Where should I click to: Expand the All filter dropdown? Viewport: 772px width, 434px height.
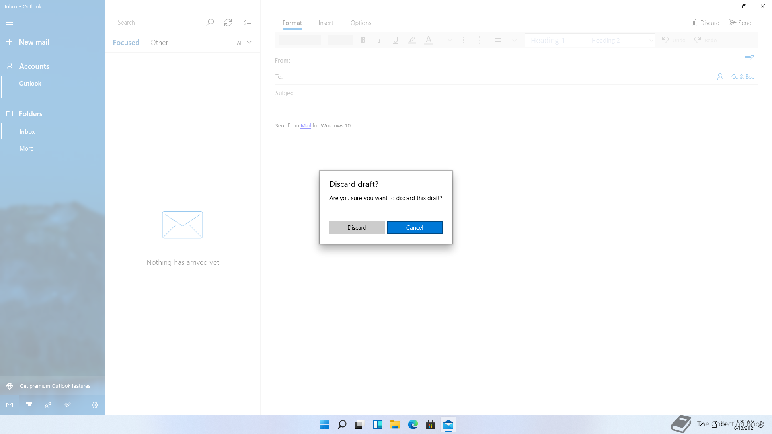pos(244,43)
